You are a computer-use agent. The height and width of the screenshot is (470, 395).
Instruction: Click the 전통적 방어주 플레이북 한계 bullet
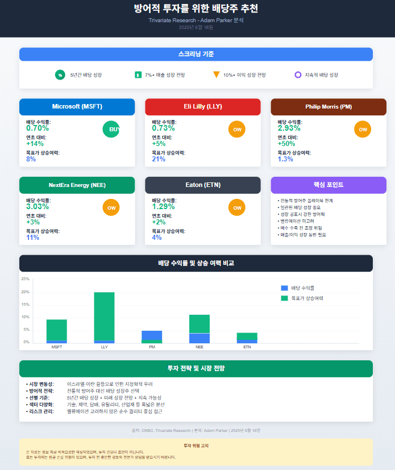[x=305, y=201]
